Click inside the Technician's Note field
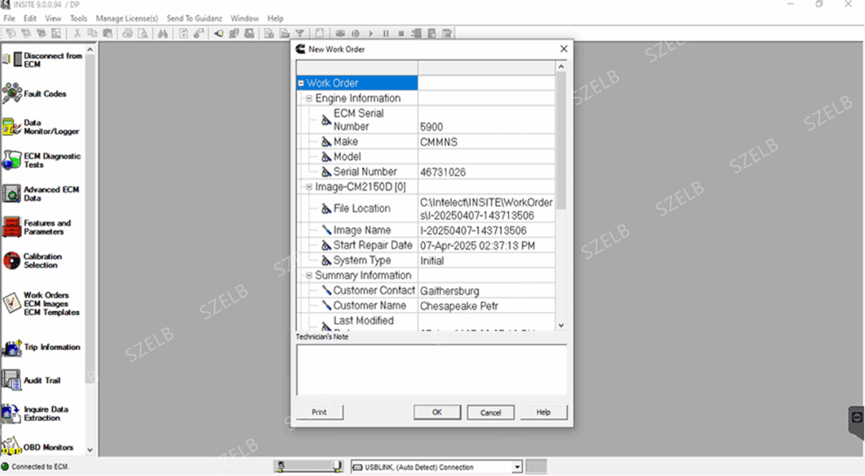The image size is (865, 476). click(x=432, y=369)
